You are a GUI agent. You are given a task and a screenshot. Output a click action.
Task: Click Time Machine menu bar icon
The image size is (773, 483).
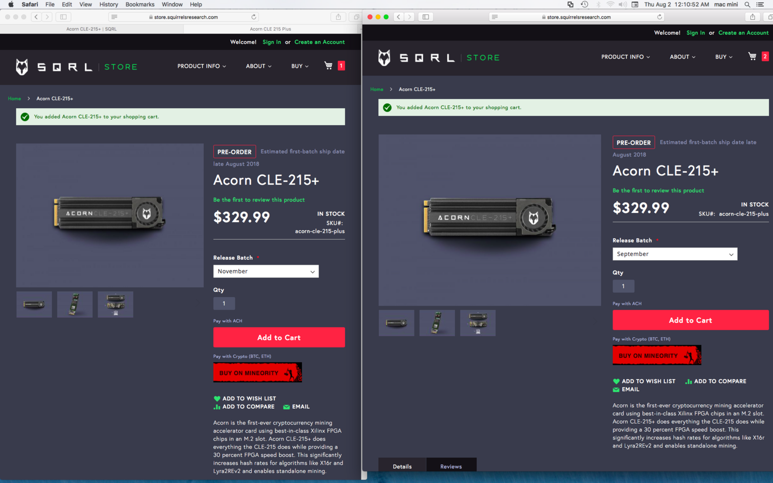(x=585, y=4)
